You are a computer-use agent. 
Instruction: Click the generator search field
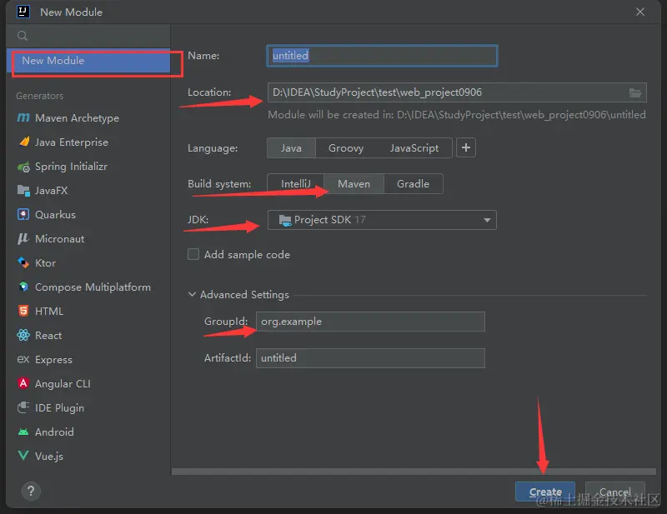coord(88,36)
